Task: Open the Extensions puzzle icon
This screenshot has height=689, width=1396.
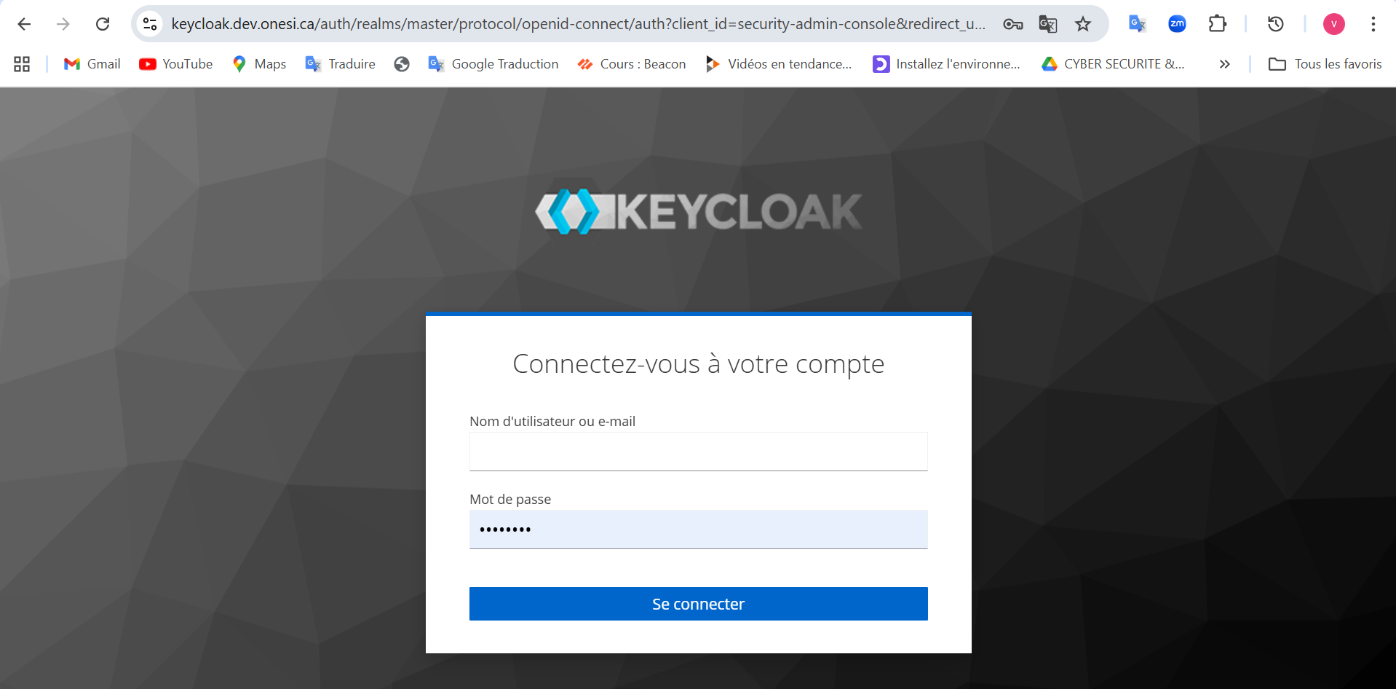Action: [x=1217, y=24]
